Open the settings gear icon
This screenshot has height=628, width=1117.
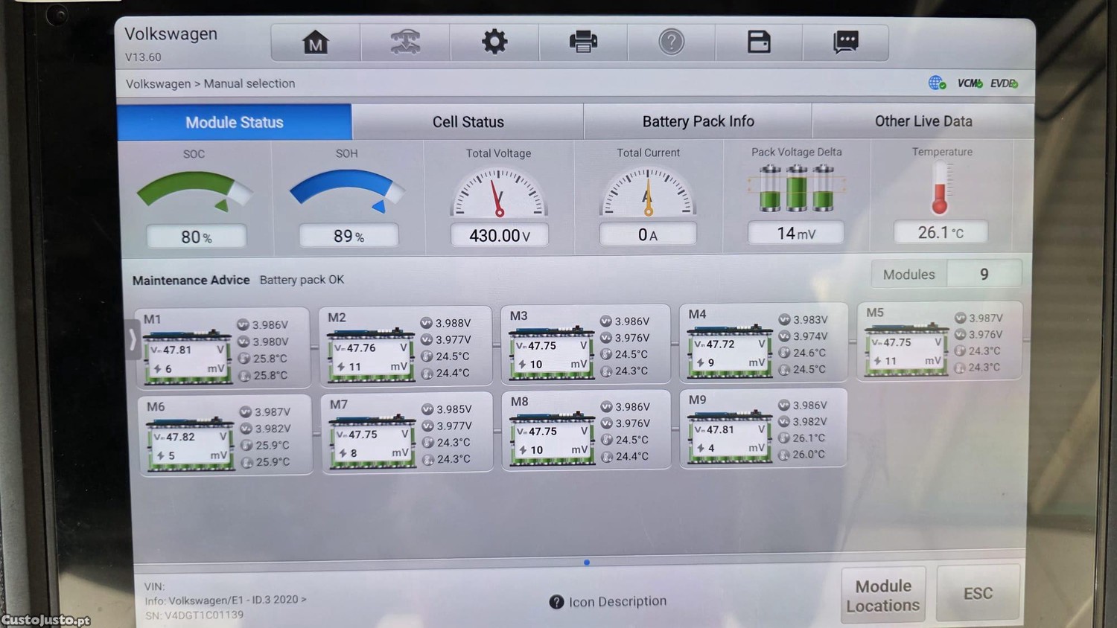coord(494,42)
